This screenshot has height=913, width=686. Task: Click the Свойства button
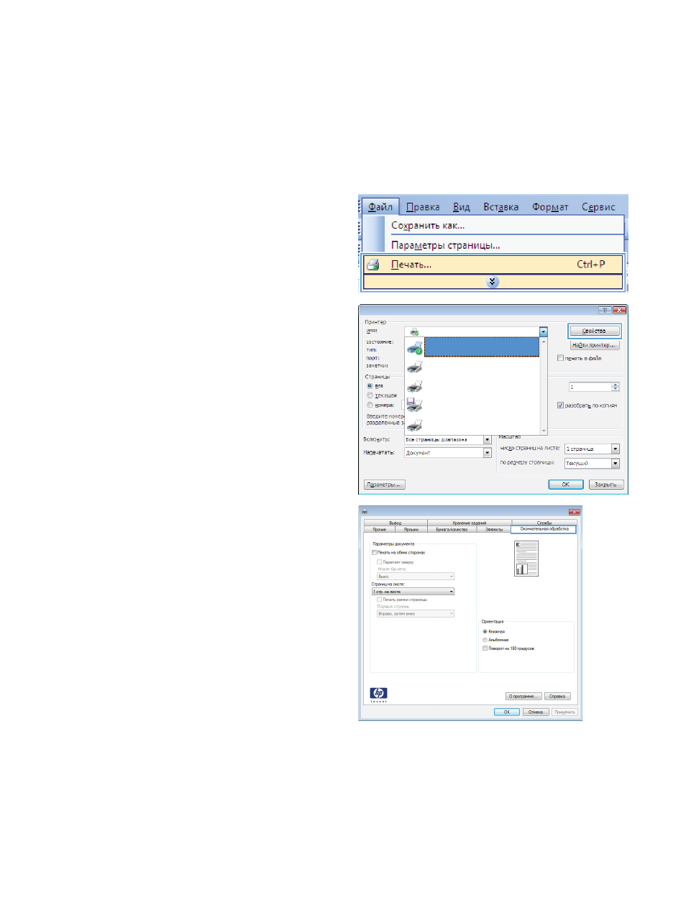(x=594, y=331)
